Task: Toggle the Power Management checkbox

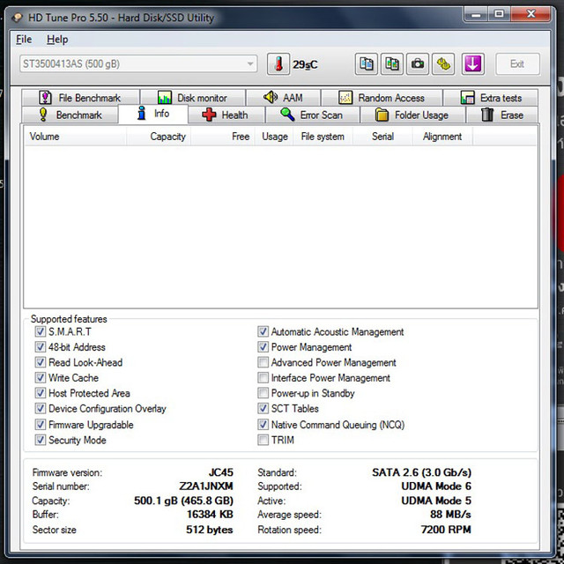Action: pos(263,346)
